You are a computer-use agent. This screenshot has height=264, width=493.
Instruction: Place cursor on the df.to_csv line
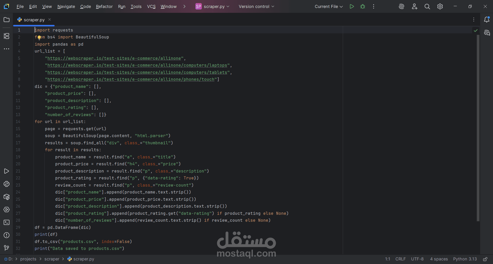tap(83, 241)
